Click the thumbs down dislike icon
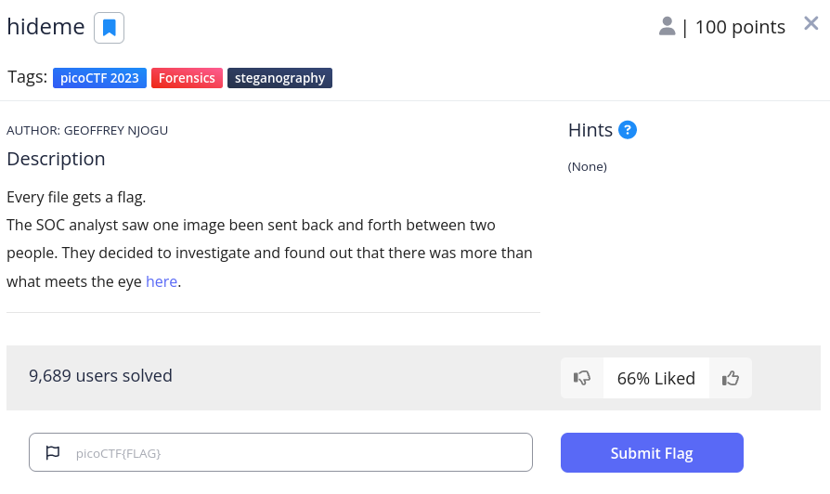 [582, 378]
